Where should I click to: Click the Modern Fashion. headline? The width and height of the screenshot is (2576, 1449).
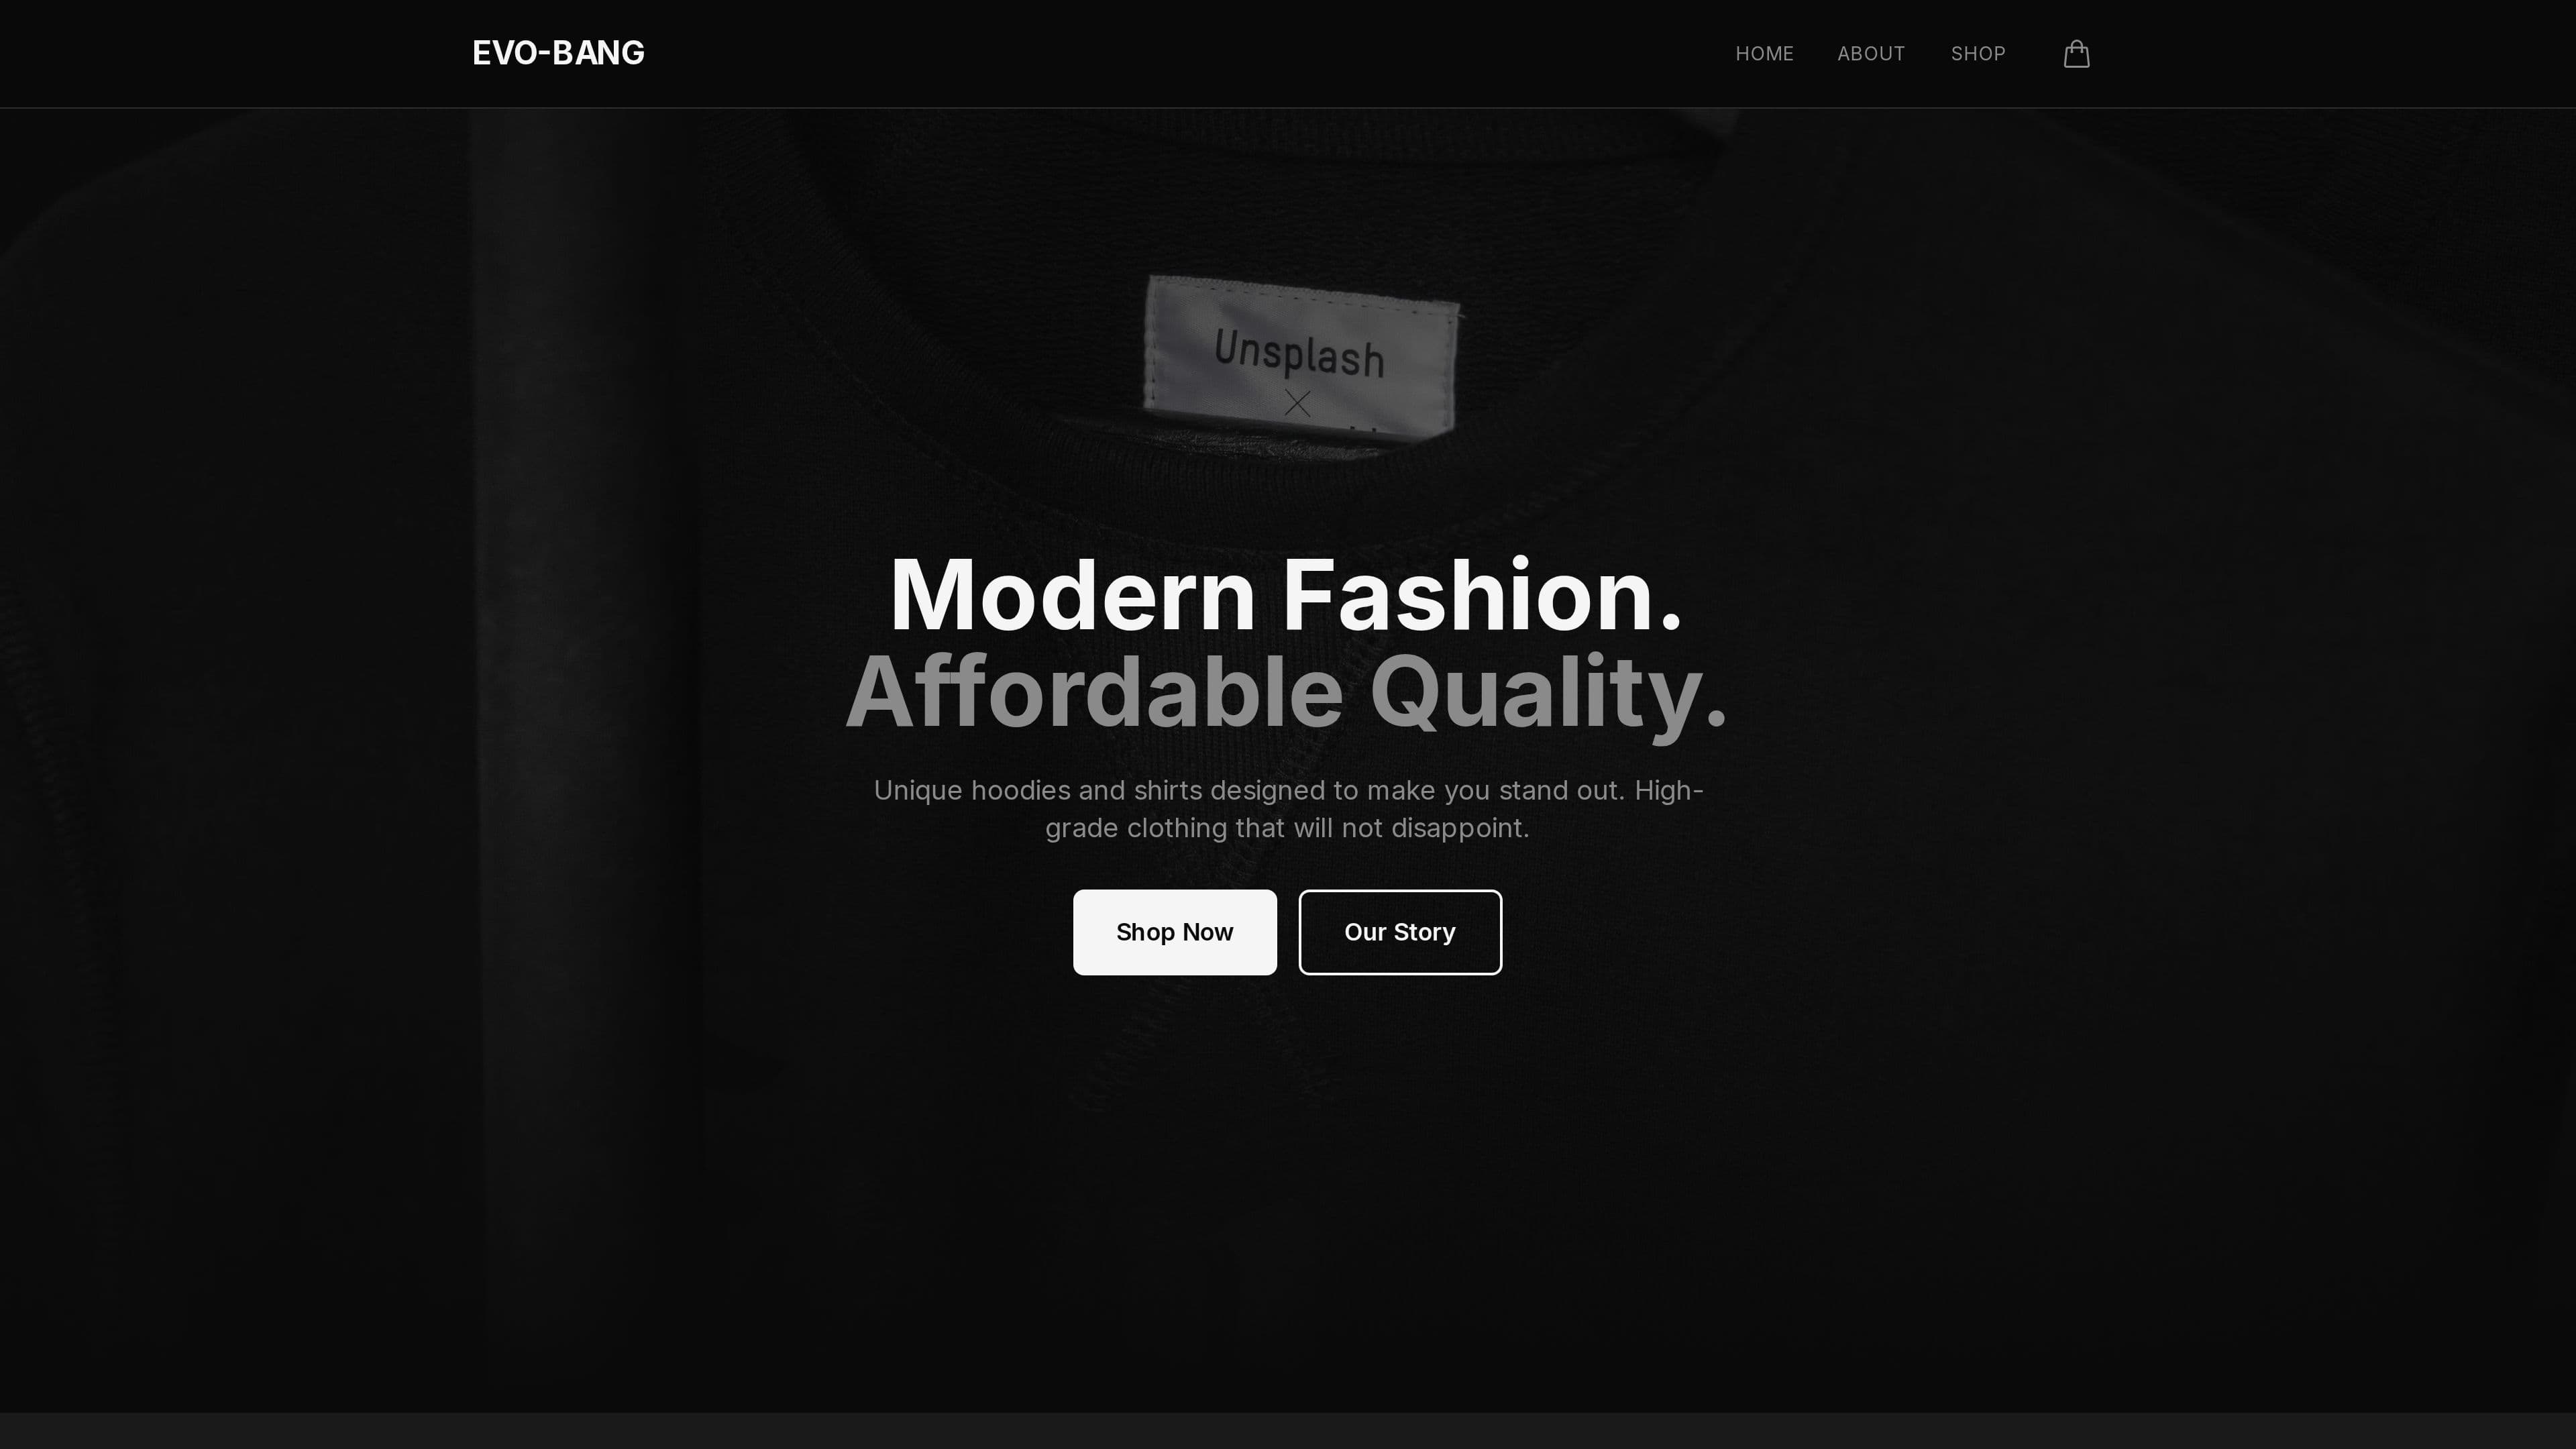point(1287,596)
